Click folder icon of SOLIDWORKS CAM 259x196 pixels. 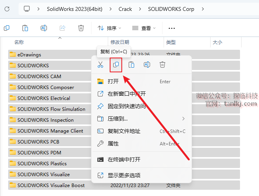[x=13, y=76]
